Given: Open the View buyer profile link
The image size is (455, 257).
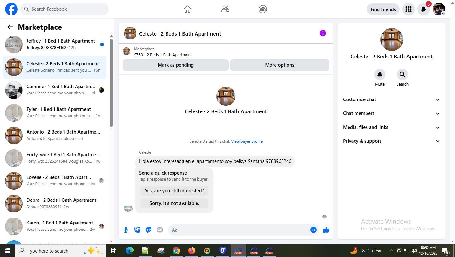Looking at the screenshot, I should (247, 141).
